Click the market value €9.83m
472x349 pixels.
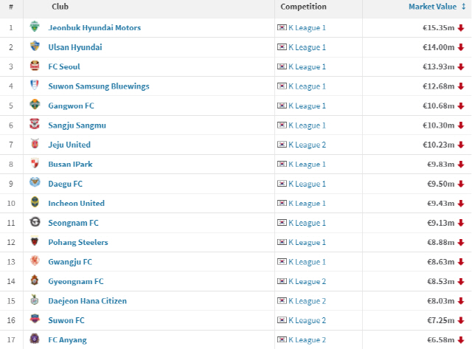pyautogui.click(x=441, y=164)
